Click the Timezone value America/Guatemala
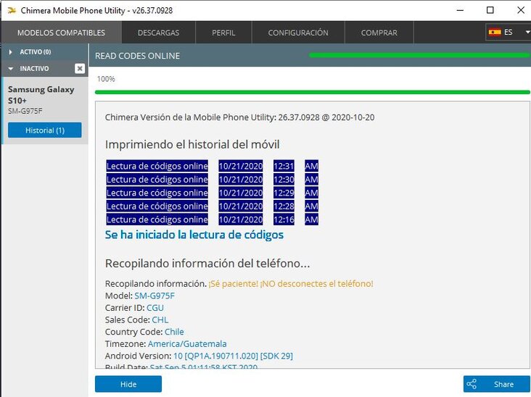Viewport: 531px width, 397px height. 187,344
